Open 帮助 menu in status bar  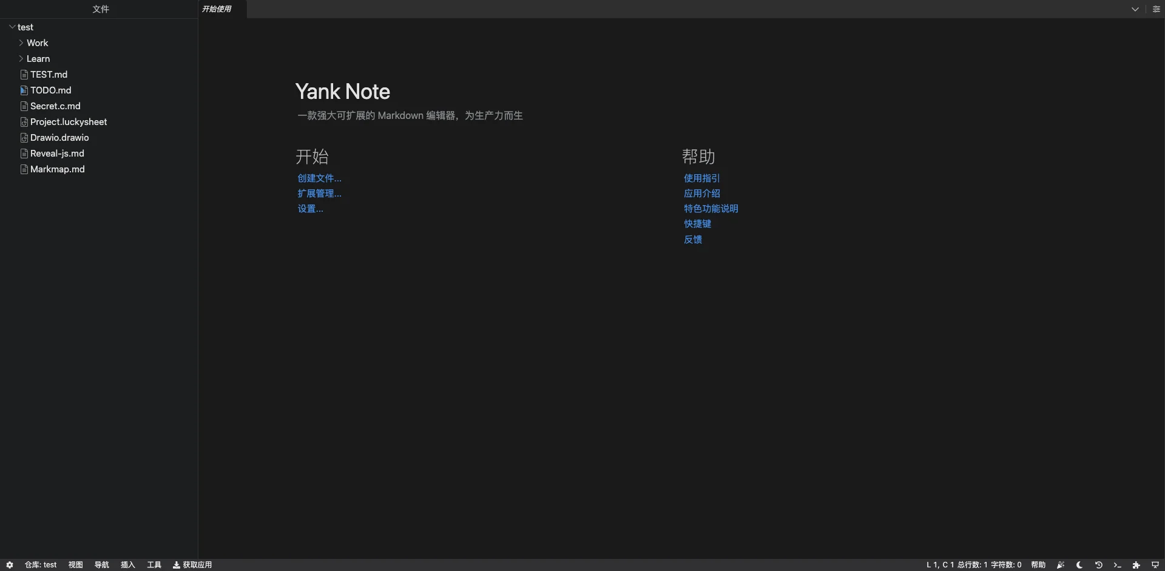(x=1038, y=565)
